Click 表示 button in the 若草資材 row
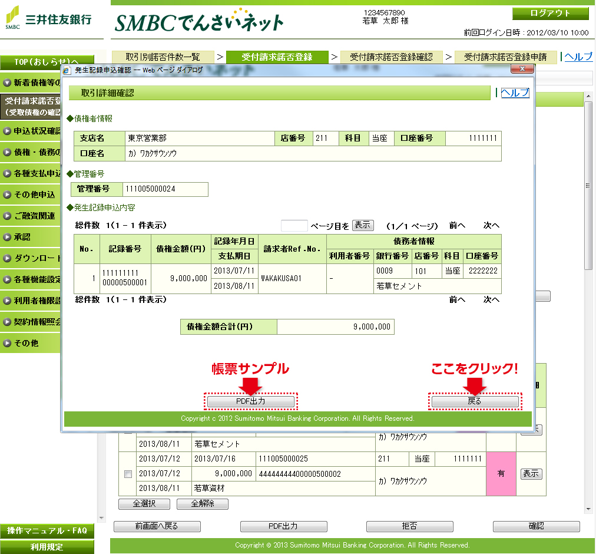 (x=531, y=474)
